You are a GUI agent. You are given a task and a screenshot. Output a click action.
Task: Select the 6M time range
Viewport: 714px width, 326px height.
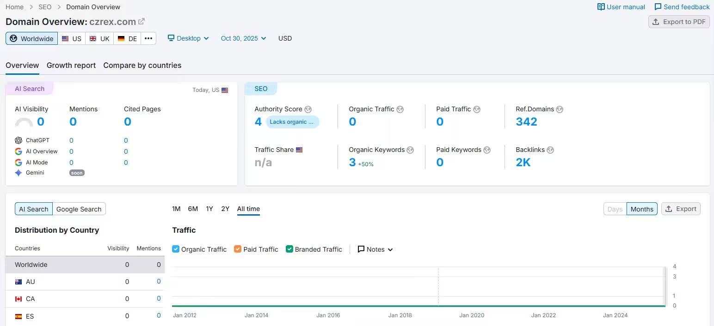pyautogui.click(x=193, y=209)
